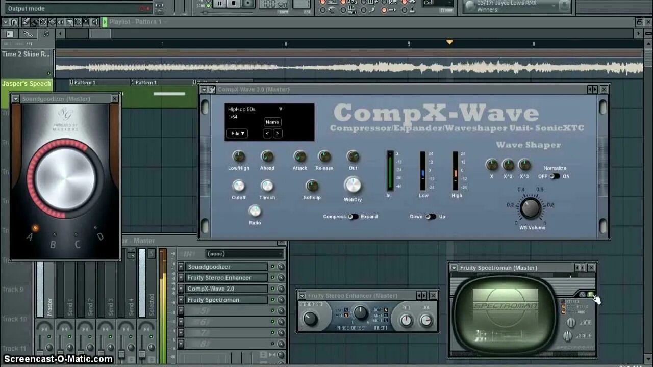Click the delete tool circle icon in playlist toolbar
This screenshot has height=367, width=653.
pos(43,22)
